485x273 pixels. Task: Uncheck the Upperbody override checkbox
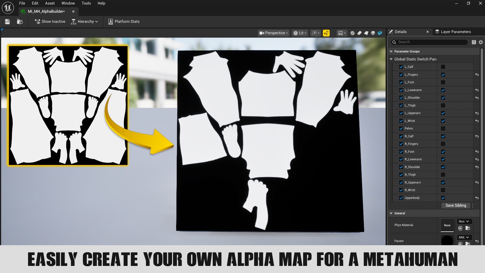coord(401,198)
